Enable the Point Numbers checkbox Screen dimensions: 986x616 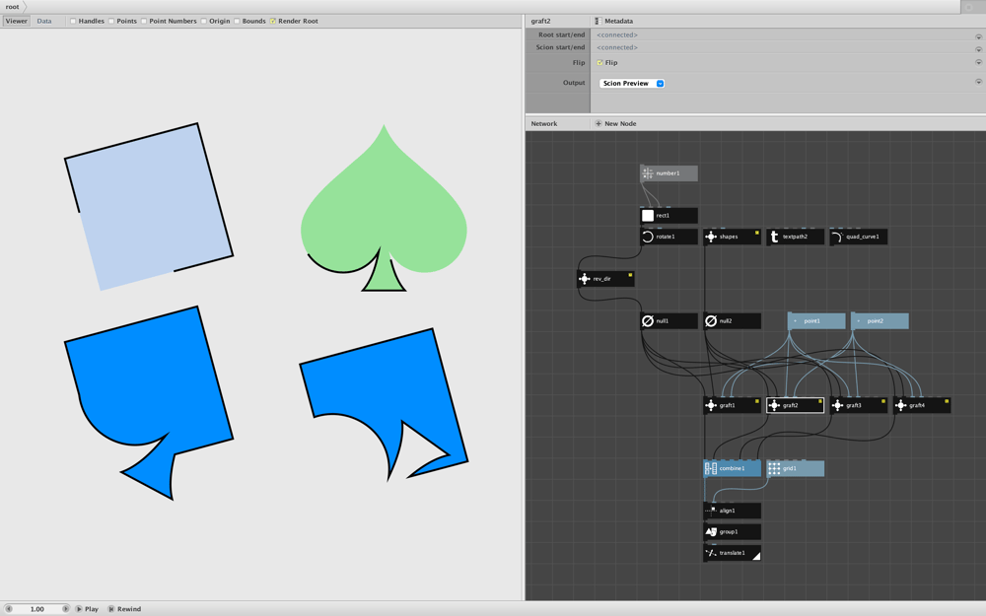point(144,22)
